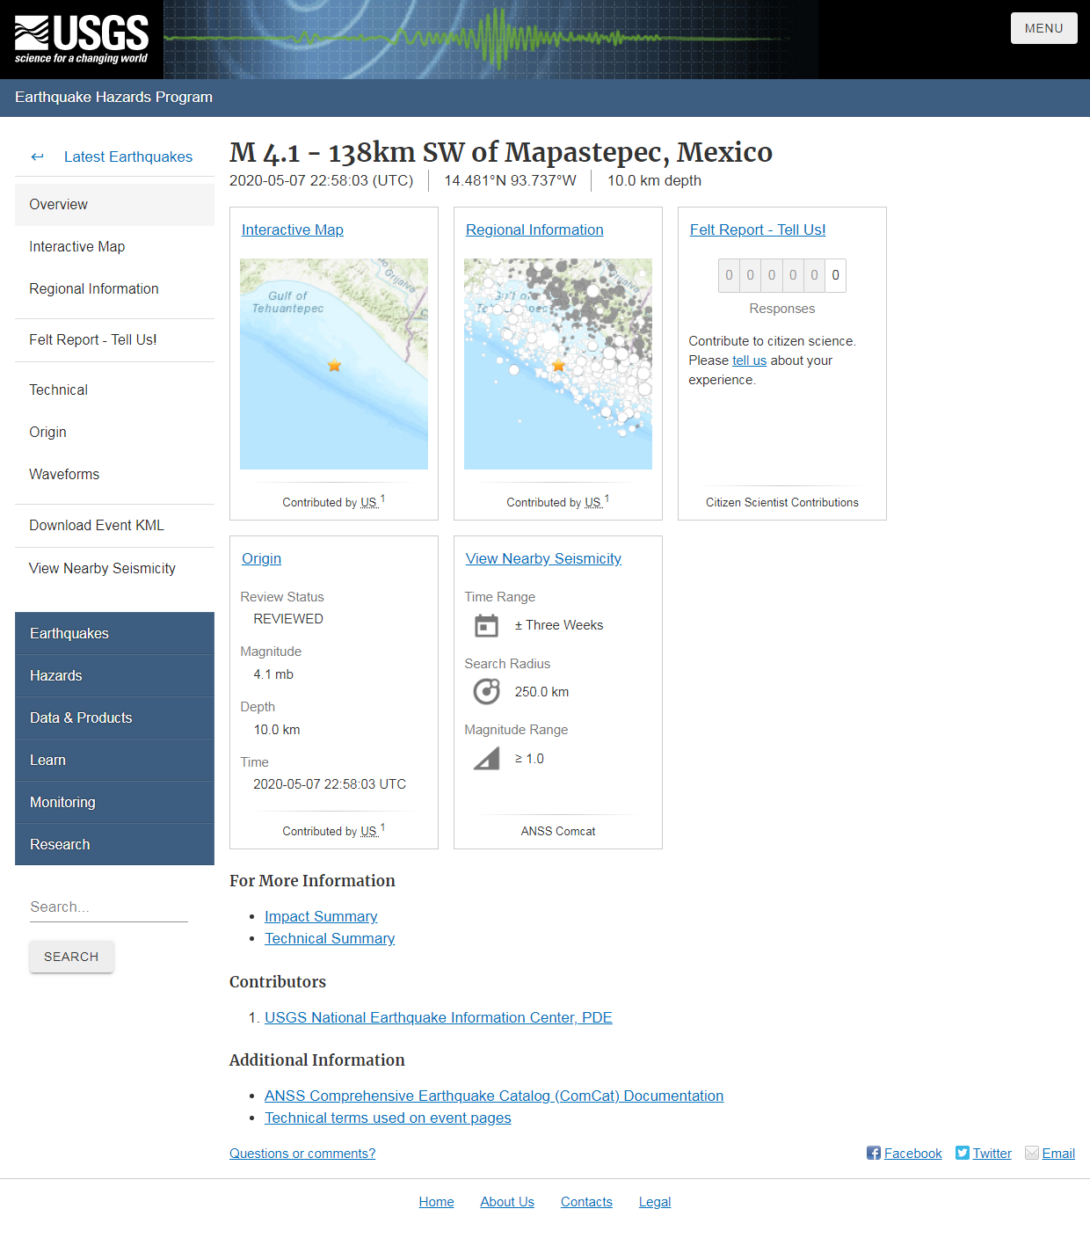Click Download Event KML

pos(97,525)
